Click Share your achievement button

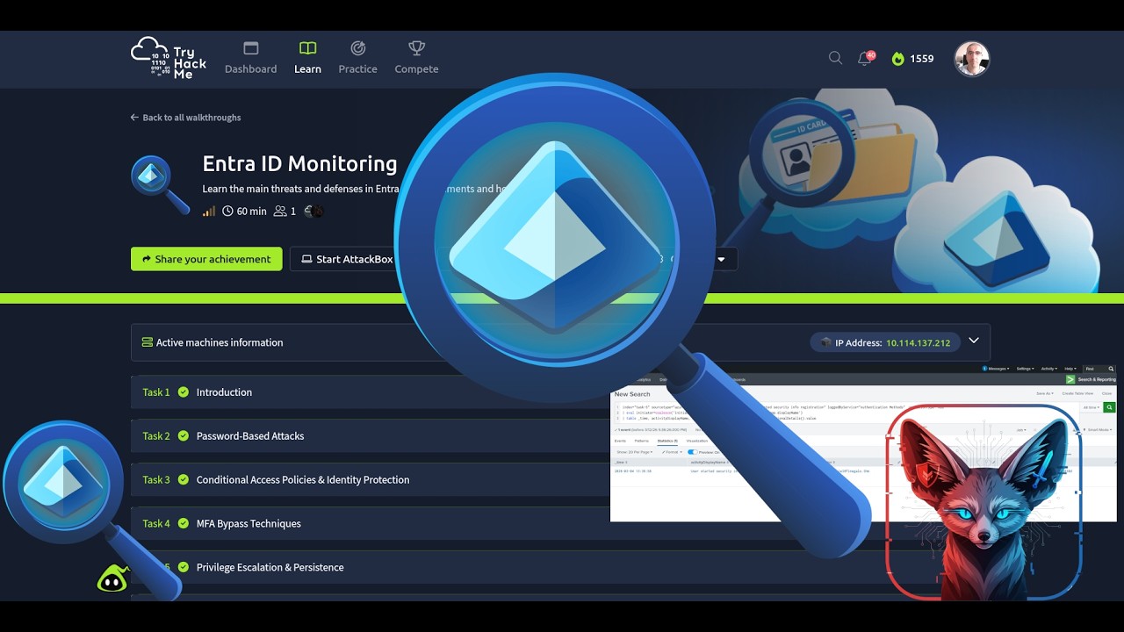pos(206,259)
